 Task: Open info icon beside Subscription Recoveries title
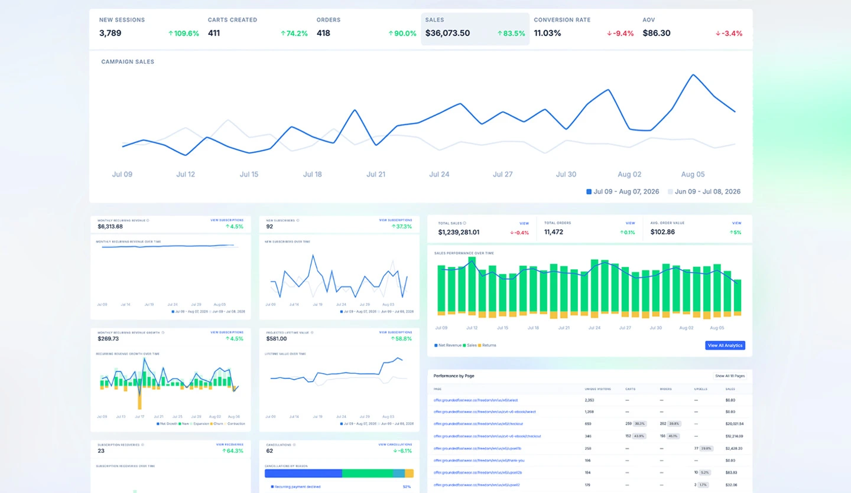point(142,444)
